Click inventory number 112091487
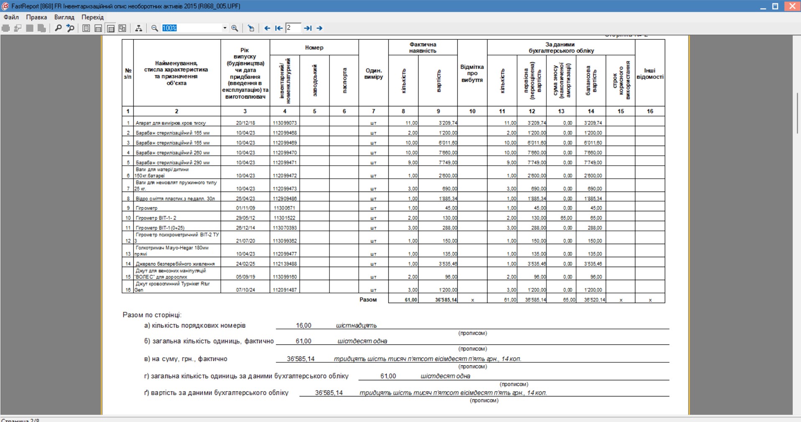 pos(285,290)
